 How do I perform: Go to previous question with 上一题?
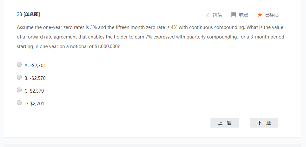click(x=224, y=123)
